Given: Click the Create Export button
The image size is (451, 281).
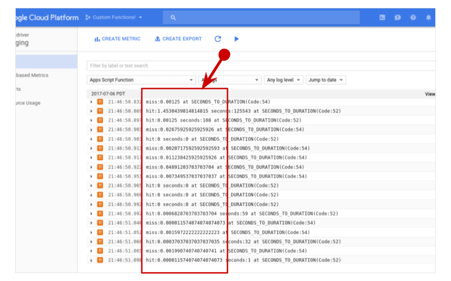Looking at the screenshot, I should coord(178,39).
